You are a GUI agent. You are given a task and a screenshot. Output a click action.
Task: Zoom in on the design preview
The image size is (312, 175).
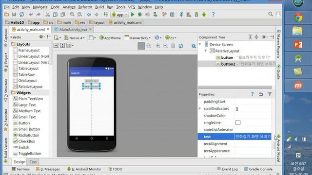(x=158, y=46)
